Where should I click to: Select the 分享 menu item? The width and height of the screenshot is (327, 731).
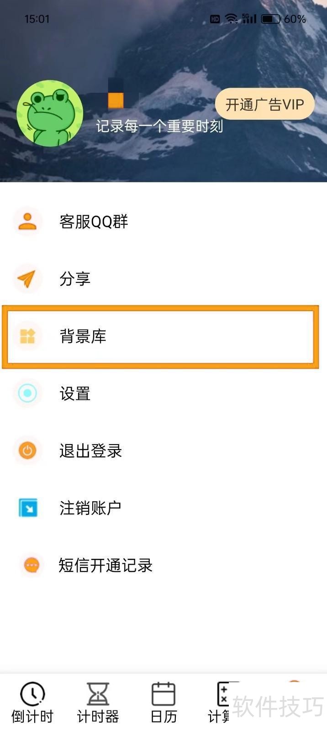pos(75,279)
